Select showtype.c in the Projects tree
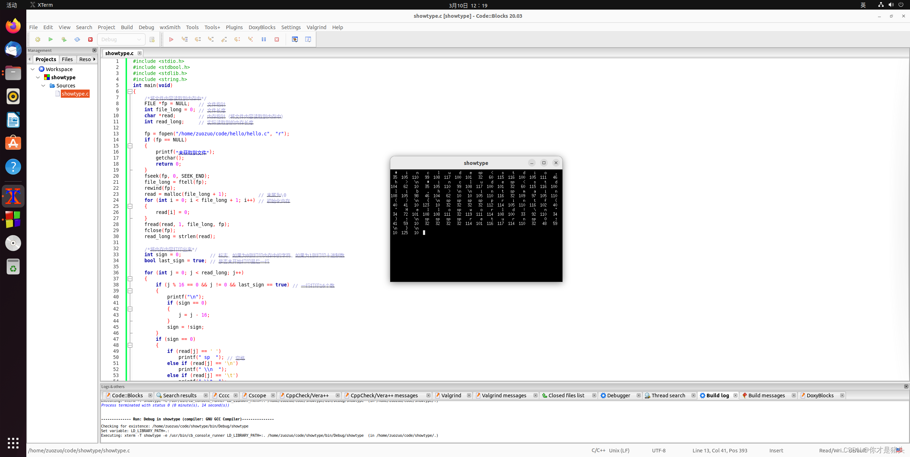Screen dimensions: 910x457 point(75,93)
